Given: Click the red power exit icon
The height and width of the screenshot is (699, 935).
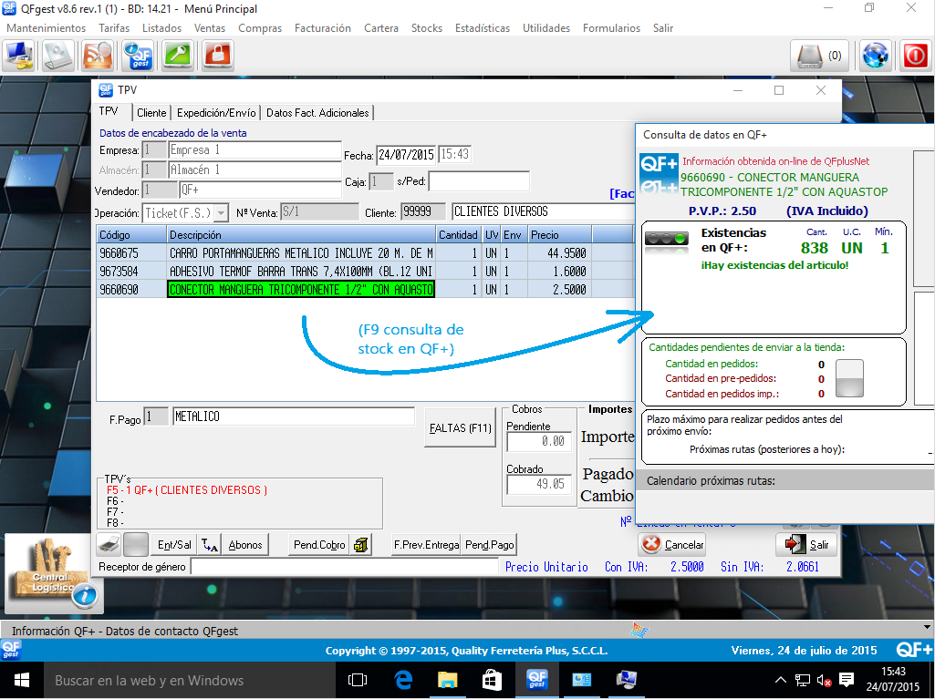Looking at the screenshot, I should (915, 56).
